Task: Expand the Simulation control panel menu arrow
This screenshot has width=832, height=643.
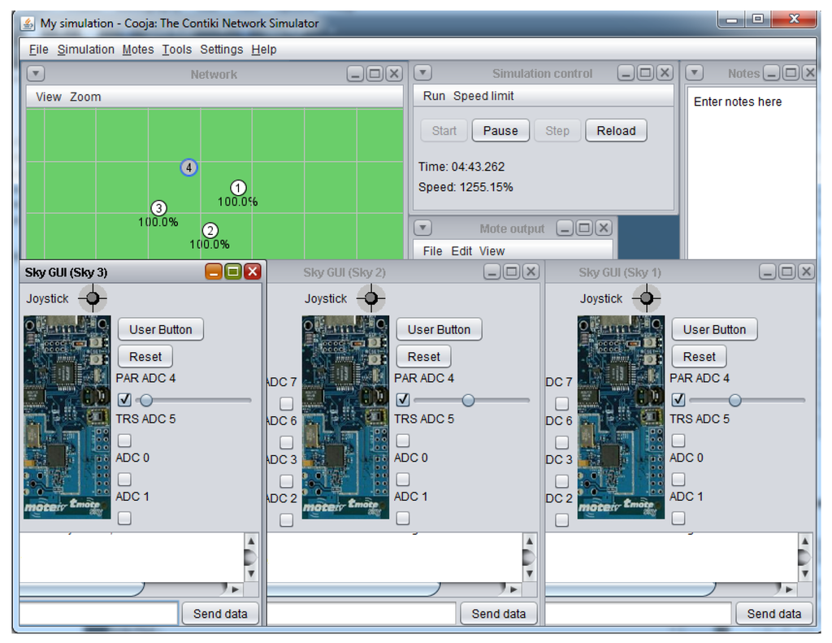Action: coord(422,73)
